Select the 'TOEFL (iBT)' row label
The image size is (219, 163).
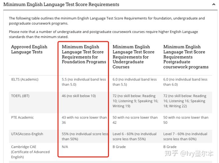(x=20, y=96)
